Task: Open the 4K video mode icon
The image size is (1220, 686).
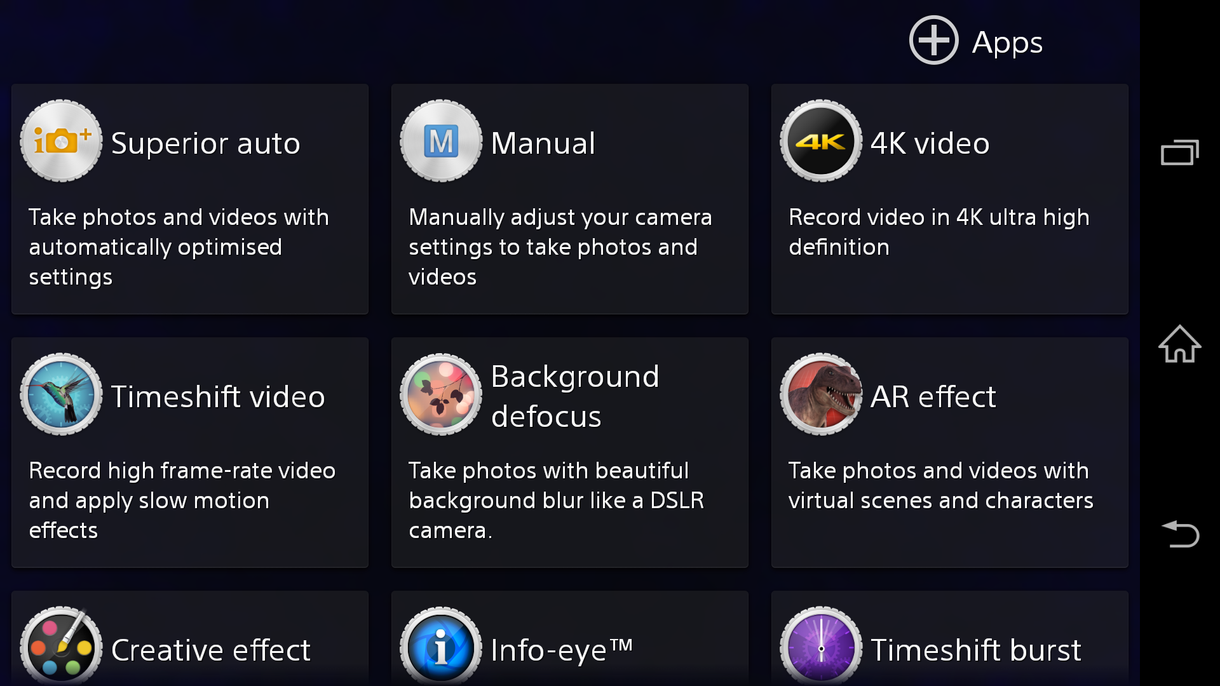Action: 821,141
